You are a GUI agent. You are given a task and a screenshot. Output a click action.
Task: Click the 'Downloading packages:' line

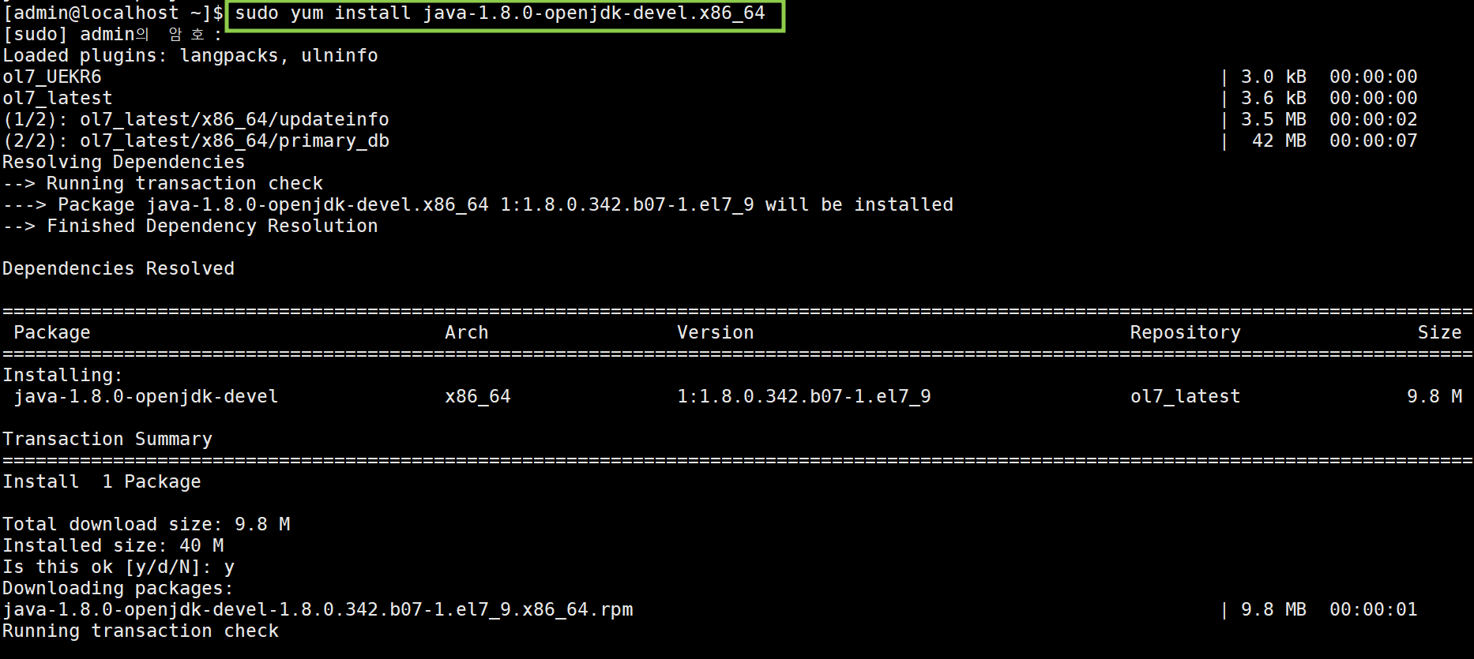click(x=118, y=589)
